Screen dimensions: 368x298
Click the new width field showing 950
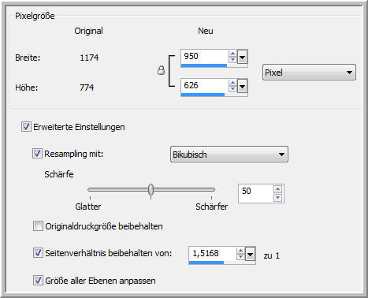tap(204, 57)
